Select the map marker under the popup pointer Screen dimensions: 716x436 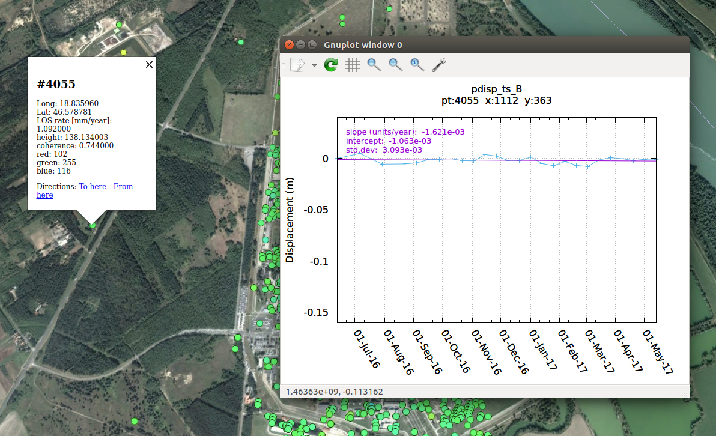(93, 225)
